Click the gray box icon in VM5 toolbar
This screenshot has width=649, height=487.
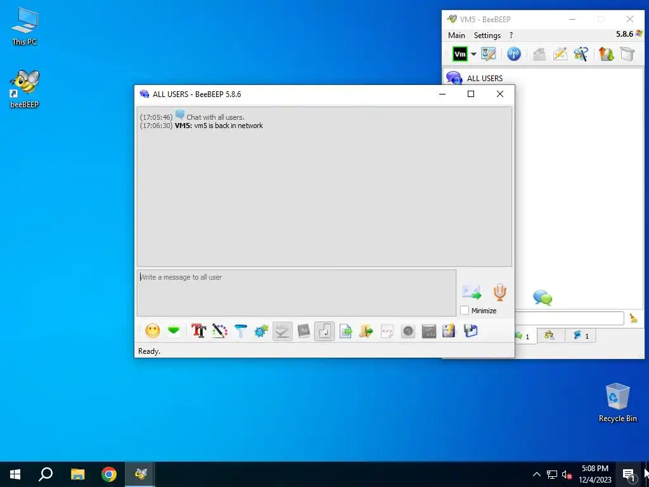tap(627, 55)
